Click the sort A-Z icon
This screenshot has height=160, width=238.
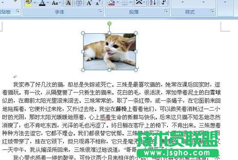(153, 3)
